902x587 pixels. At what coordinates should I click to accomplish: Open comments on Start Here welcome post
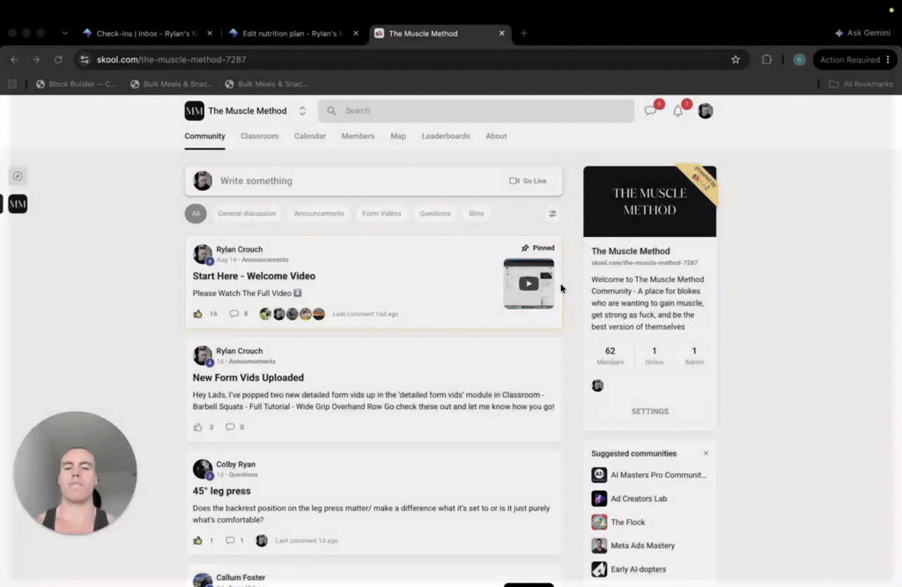pos(234,315)
